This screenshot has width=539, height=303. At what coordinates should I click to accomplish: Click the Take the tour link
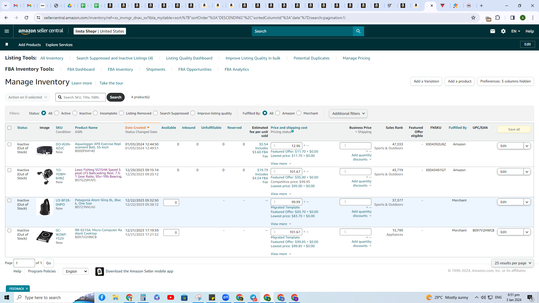111,83
